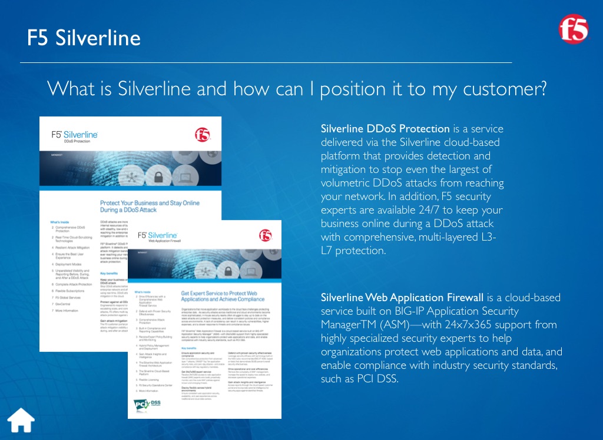The image size is (603, 440).
Task: Click the 'What is Silverline' heading
Action: click(297, 89)
